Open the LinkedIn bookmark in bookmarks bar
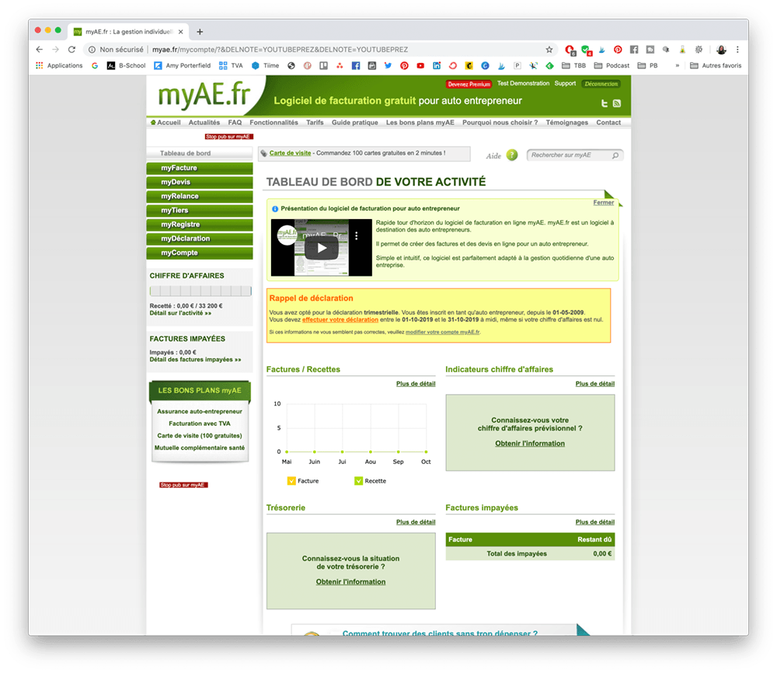777x673 pixels. pos(437,65)
